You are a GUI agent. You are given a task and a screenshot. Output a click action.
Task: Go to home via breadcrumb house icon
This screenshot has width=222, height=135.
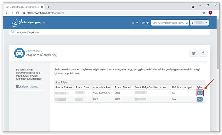pos(12,32)
